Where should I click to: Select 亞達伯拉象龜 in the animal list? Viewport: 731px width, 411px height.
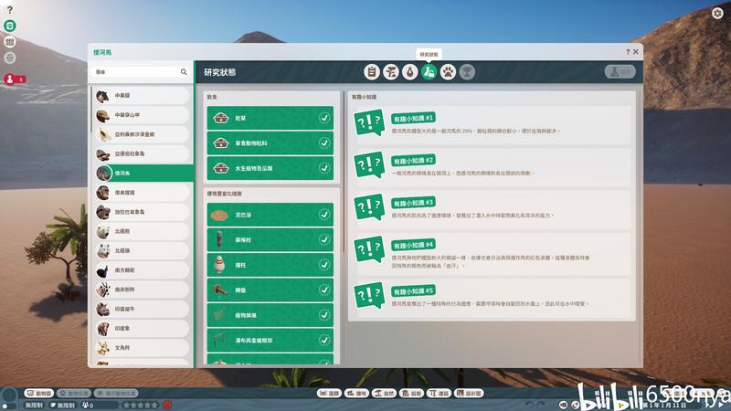click(x=143, y=153)
